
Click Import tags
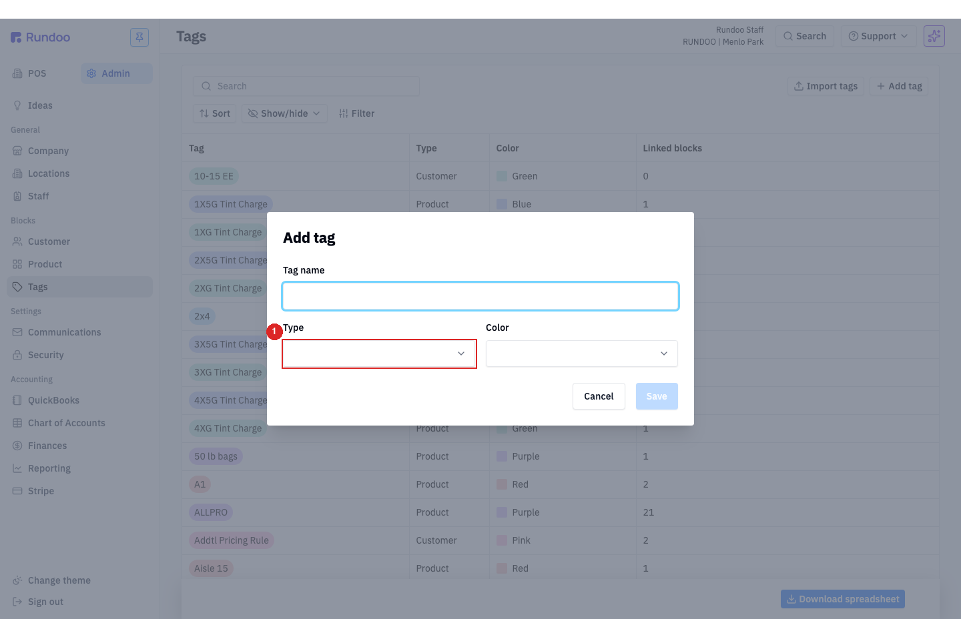(826, 86)
